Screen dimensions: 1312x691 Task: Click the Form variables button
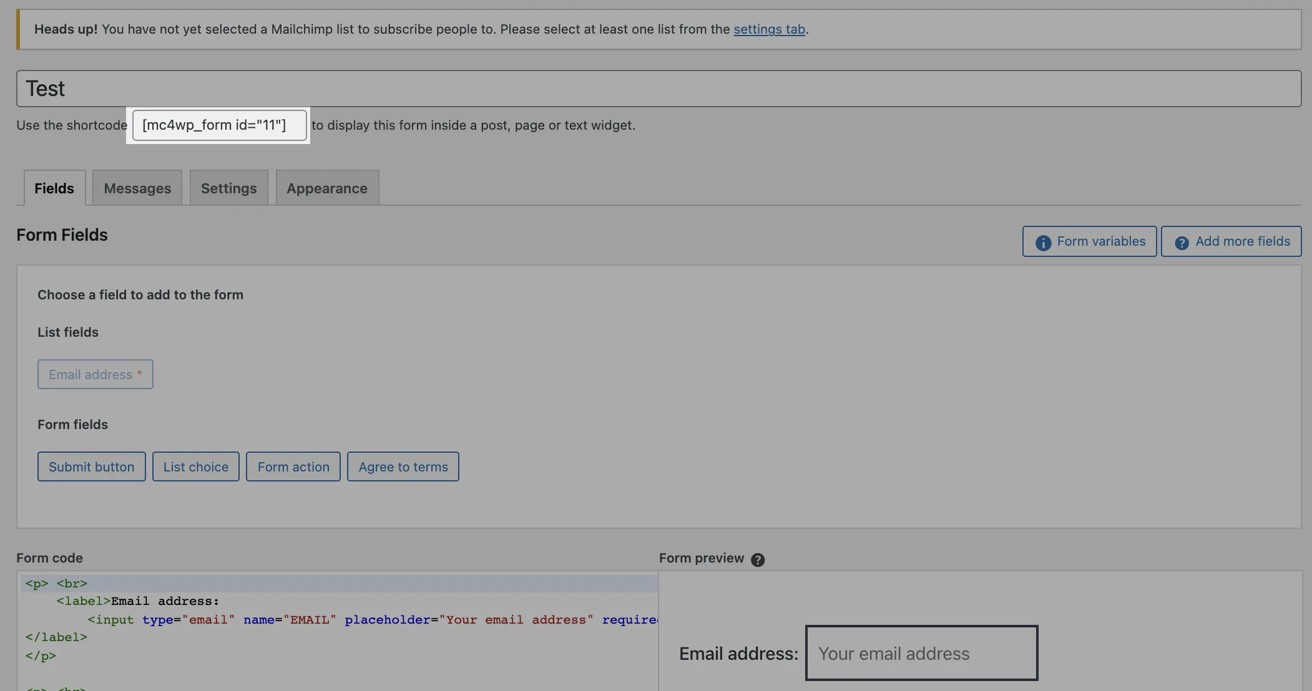1101,241
